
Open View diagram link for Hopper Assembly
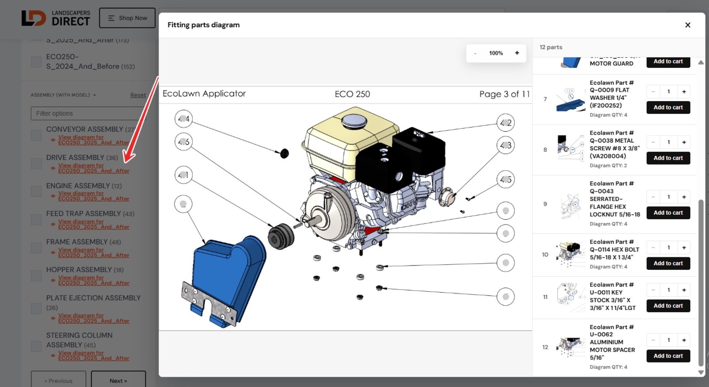(x=94, y=280)
